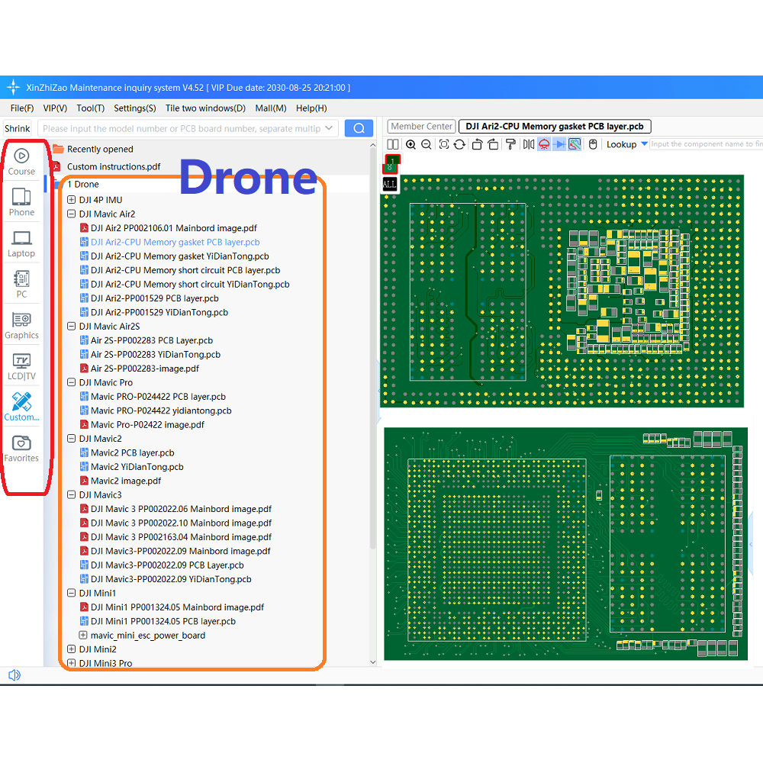The width and height of the screenshot is (763, 763).
Task: Zoom in on the PCB view
Action: [410, 144]
